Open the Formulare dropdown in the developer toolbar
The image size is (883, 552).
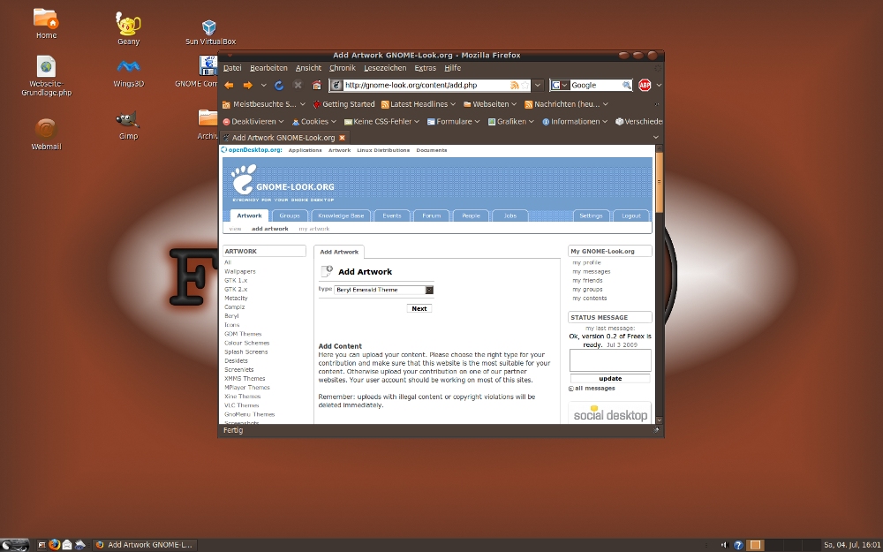[x=453, y=122]
